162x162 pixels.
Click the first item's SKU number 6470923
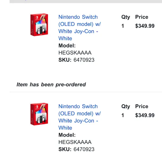click(84, 60)
